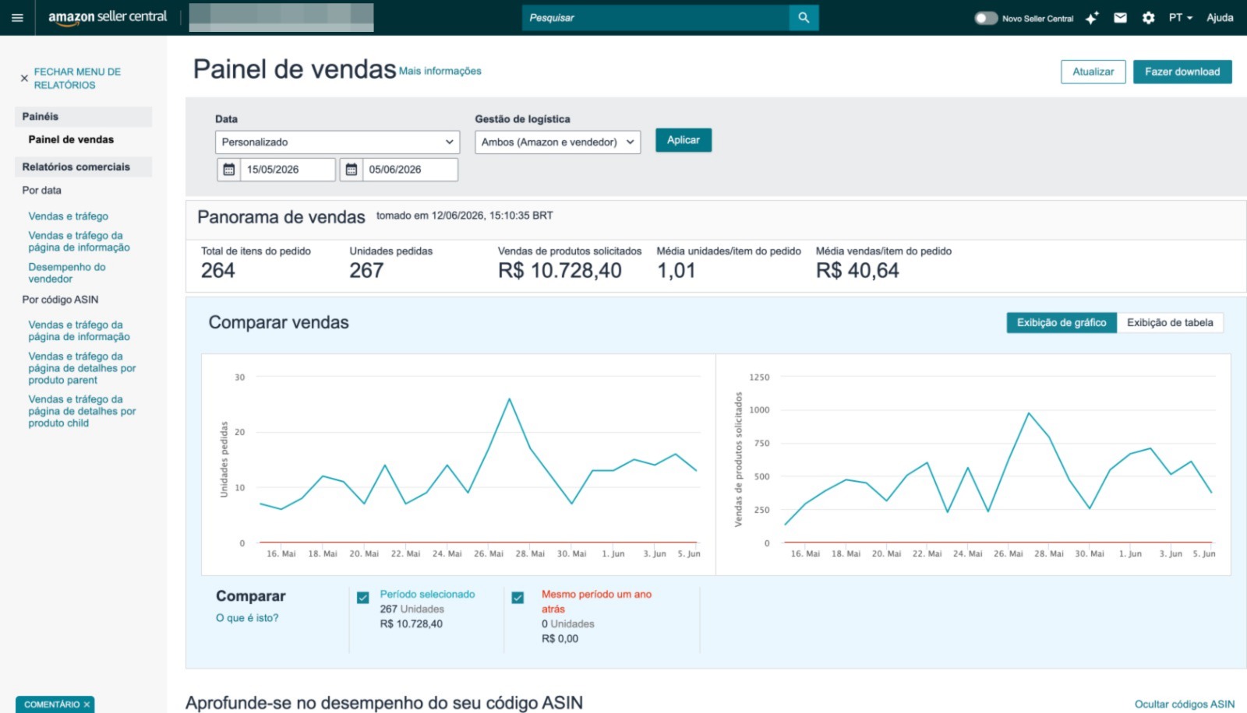Select the Relatórios comerciais section header
Image resolution: width=1247 pixels, height=713 pixels.
tap(83, 167)
